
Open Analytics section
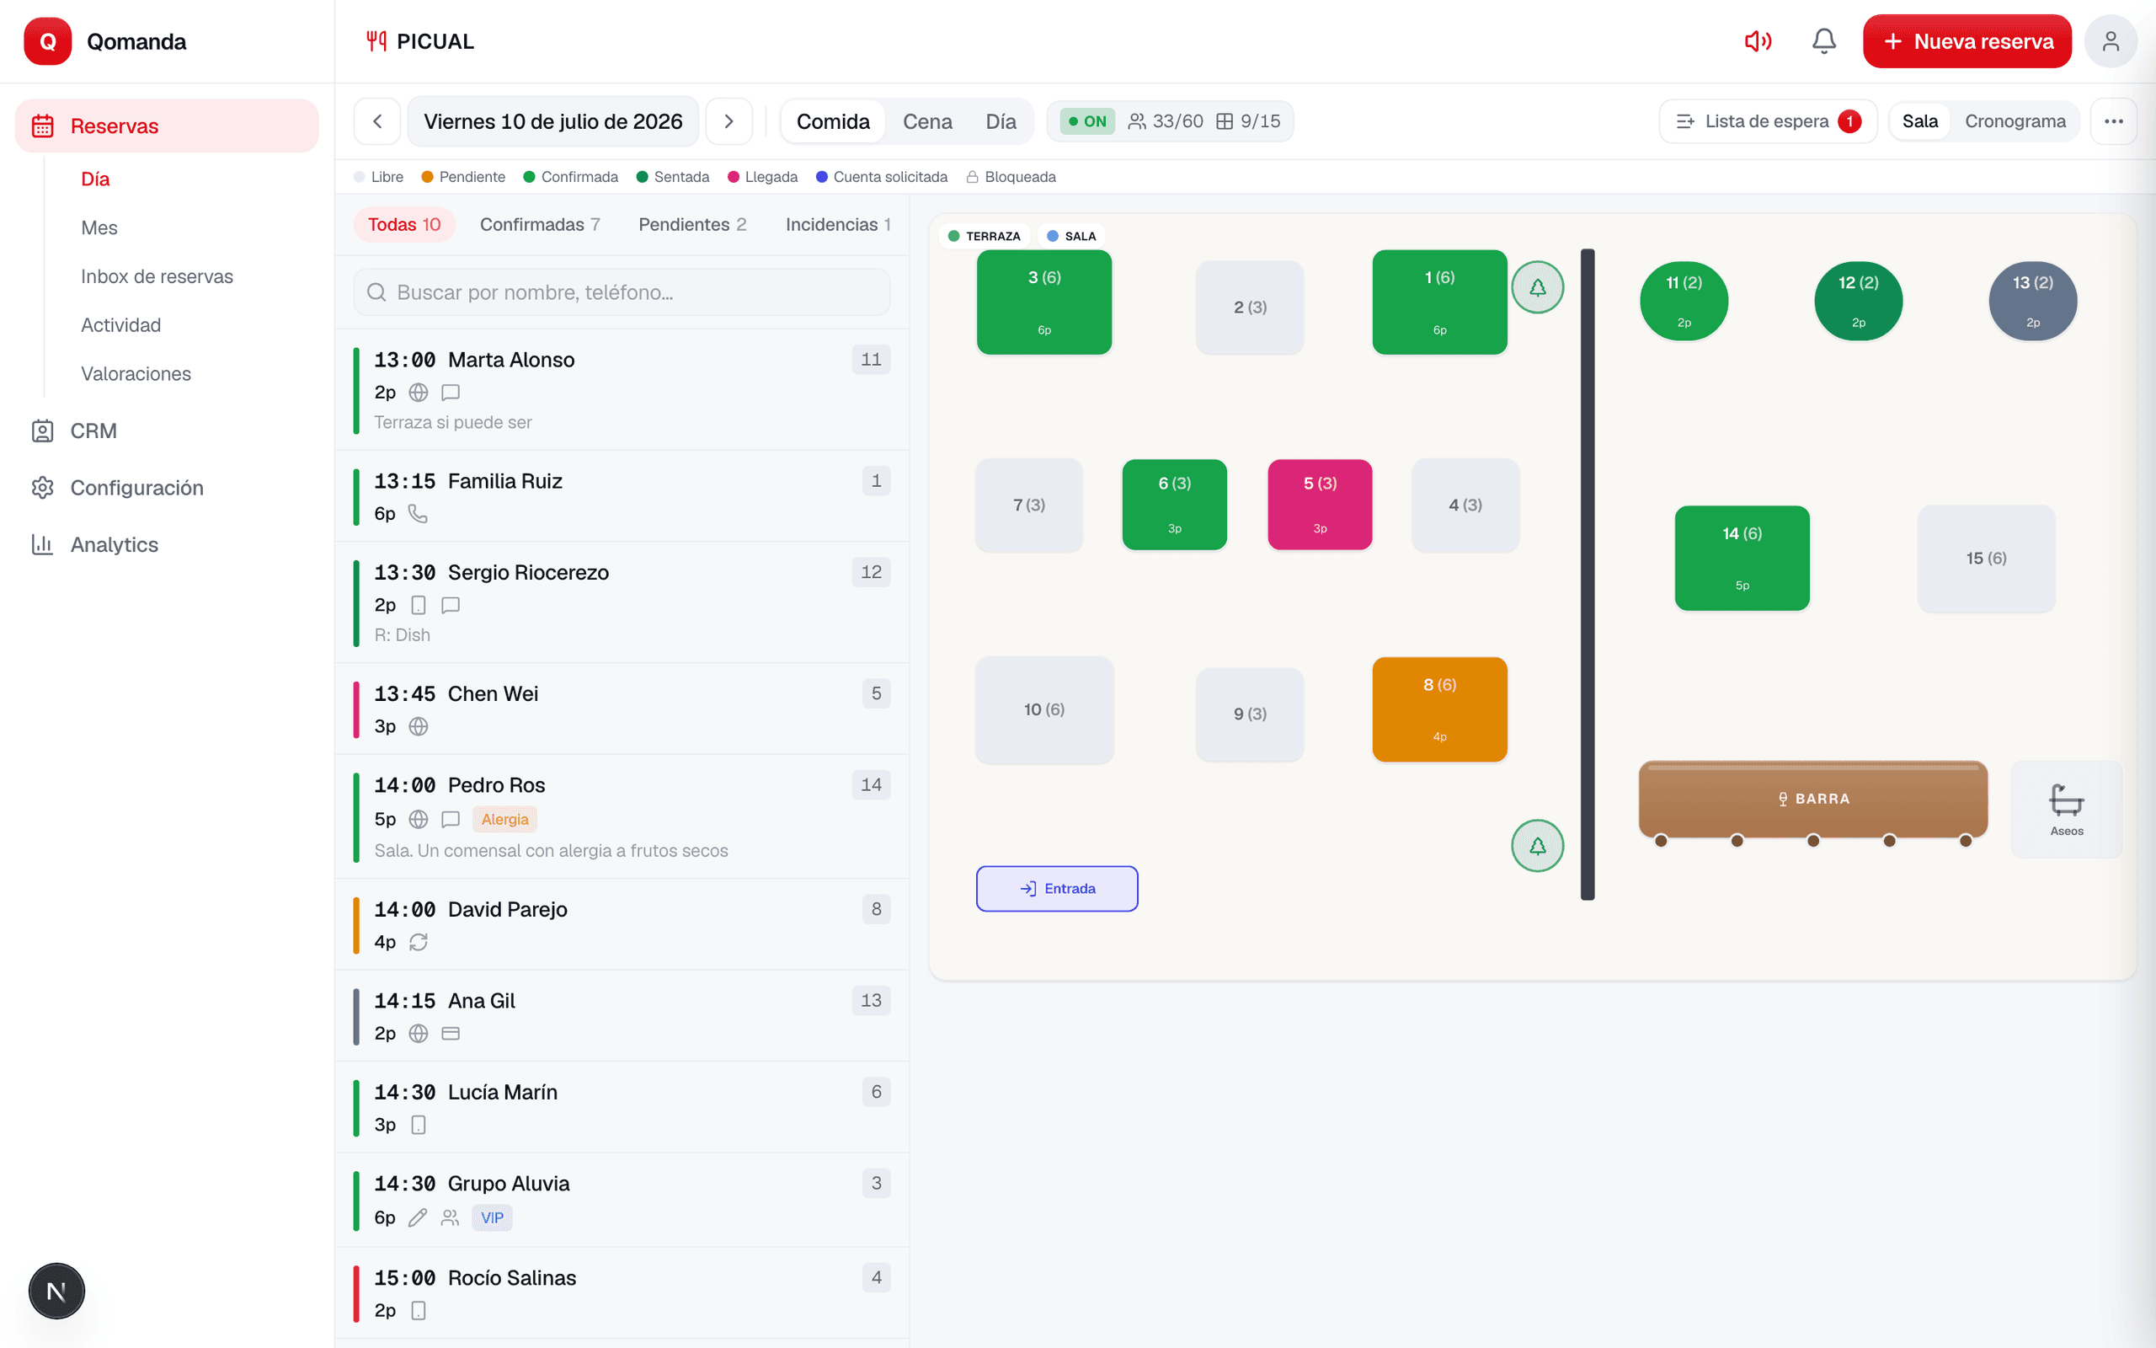pyautogui.click(x=167, y=545)
